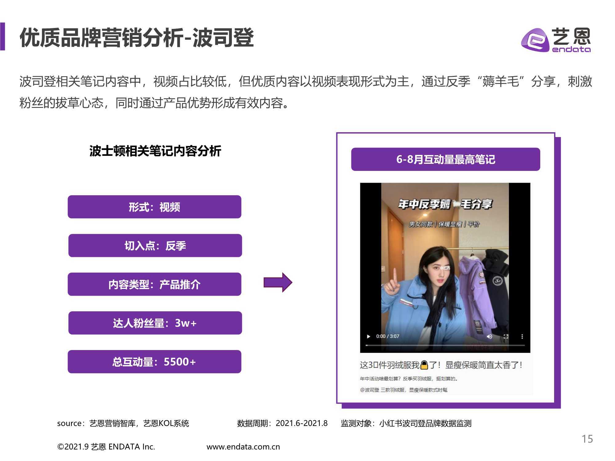The image size is (615, 461).
Task: Open video fullscreen mode icon
Action: tap(506, 337)
